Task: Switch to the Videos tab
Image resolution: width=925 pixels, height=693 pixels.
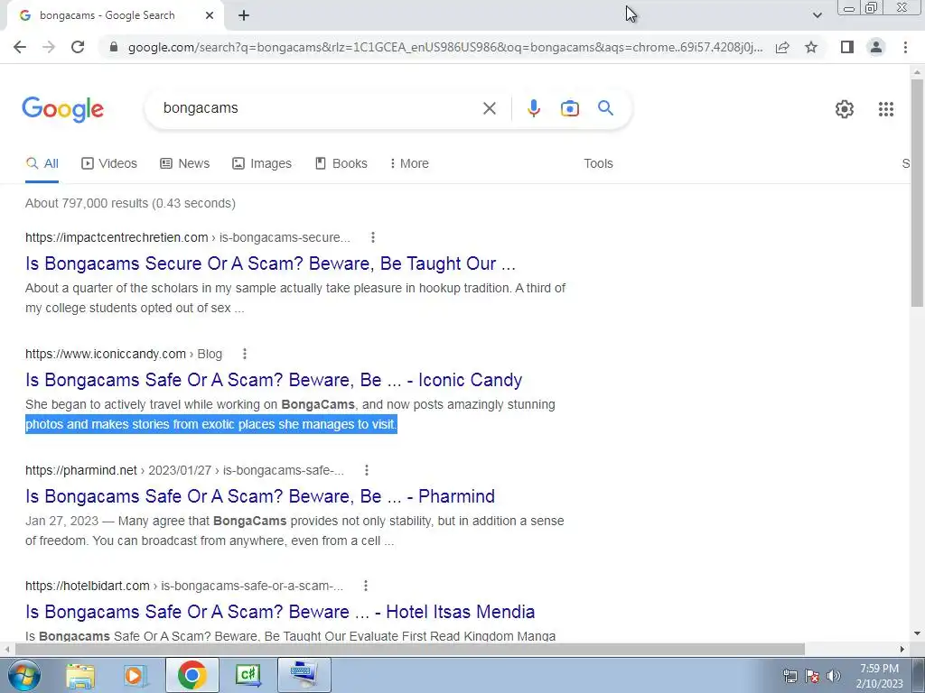Action: pos(109,164)
